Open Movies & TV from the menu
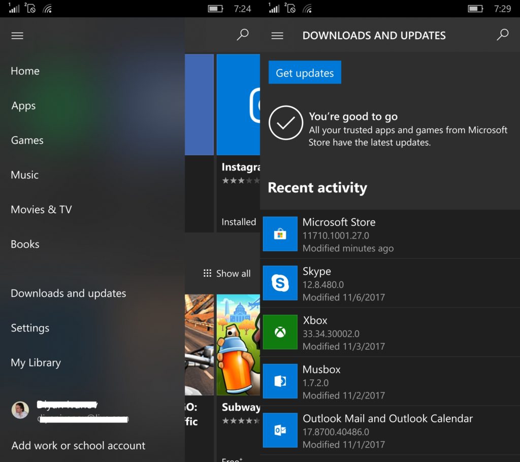This screenshot has width=520, height=462. 40,209
